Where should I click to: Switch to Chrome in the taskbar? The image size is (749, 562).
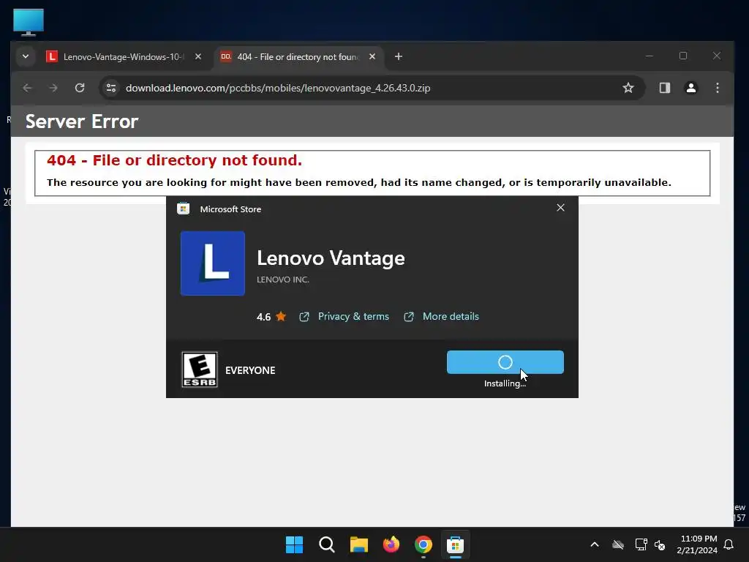coord(424,544)
